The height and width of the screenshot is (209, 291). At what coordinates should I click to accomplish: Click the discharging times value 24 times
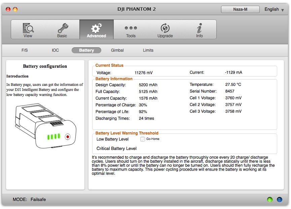(x=146, y=118)
